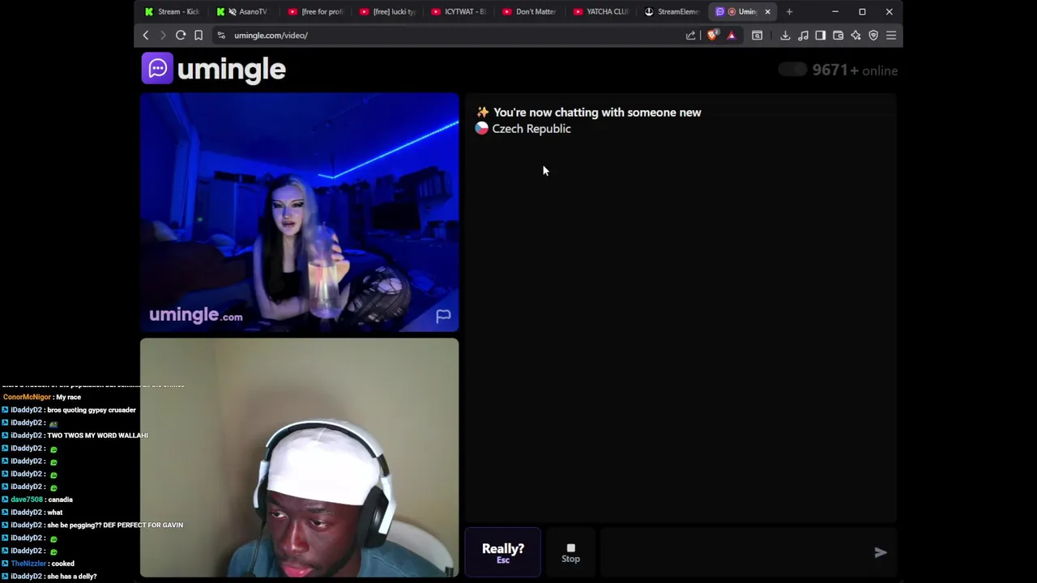Click ConorMcNigor's 'My race' chat message
The image size is (1037, 583).
(68, 397)
